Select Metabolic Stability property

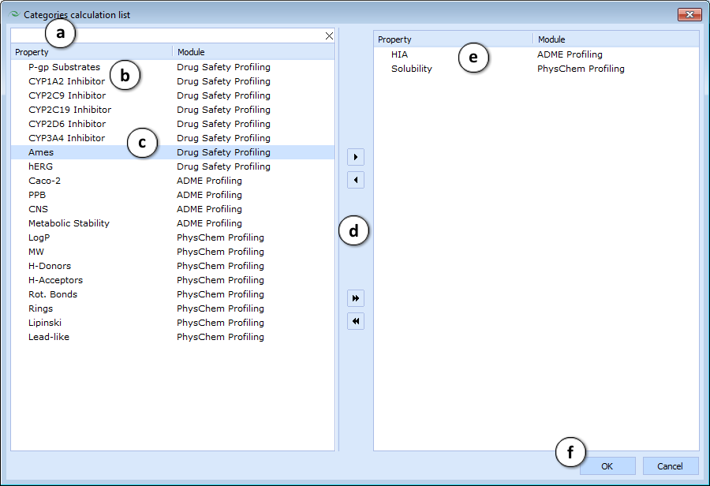pos(173,223)
